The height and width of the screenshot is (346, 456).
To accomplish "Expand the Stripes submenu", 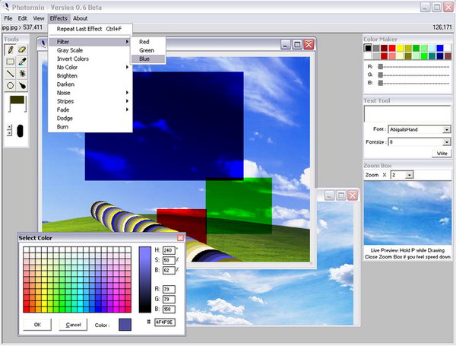I will pos(90,101).
